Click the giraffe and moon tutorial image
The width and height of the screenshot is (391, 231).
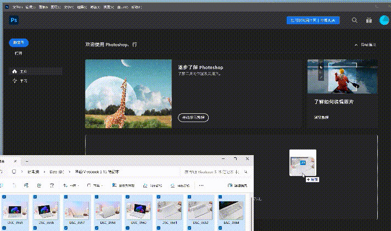pos(129,94)
